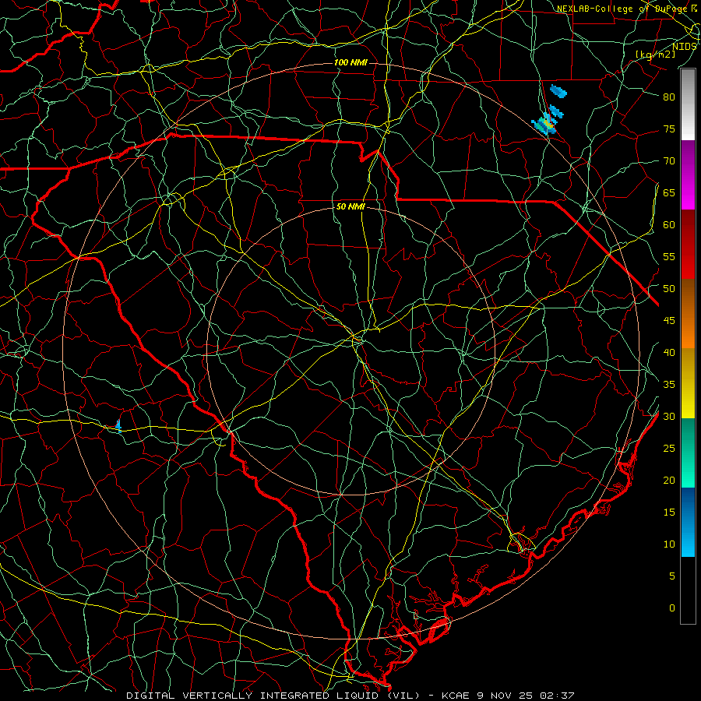The image size is (701, 701).
Task: Click the 100 NMI range ring label
Action: pyautogui.click(x=350, y=62)
